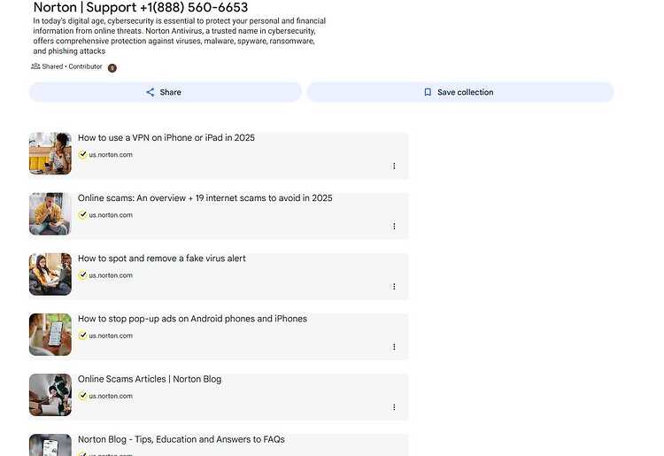The height and width of the screenshot is (456, 664).
Task: Open more options for VPN on iPhone article
Action: [394, 166]
